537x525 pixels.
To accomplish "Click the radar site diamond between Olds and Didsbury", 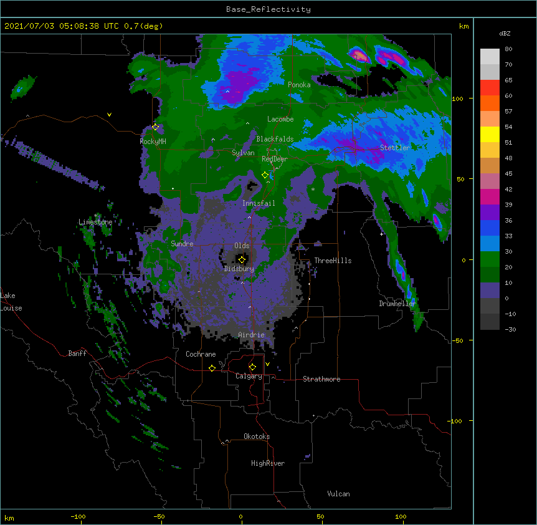I will click(x=242, y=260).
